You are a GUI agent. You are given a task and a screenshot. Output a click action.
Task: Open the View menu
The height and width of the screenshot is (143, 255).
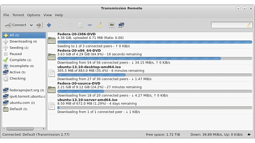click(x=47, y=15)
